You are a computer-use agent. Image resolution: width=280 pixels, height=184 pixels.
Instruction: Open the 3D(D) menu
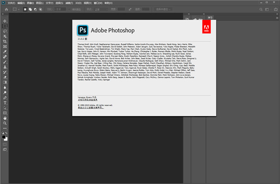pos(78,3)
